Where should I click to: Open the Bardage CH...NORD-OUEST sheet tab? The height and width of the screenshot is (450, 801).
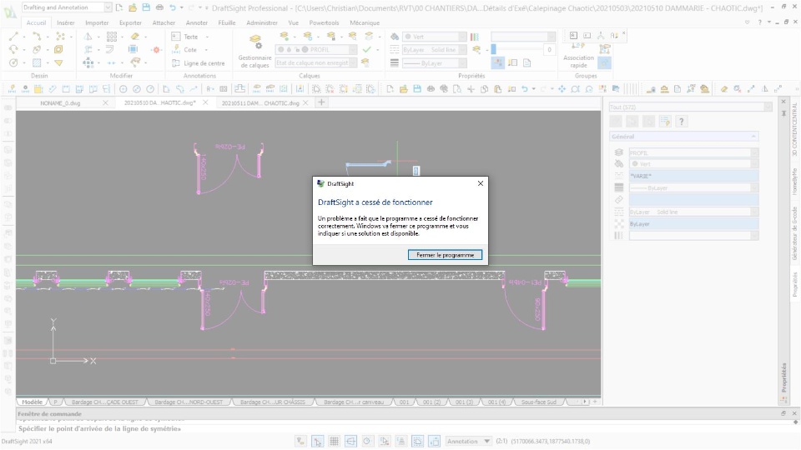(x=189, y=402)
